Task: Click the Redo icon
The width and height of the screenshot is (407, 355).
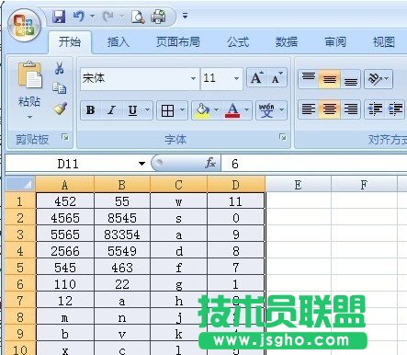Action: click(108, 17)
